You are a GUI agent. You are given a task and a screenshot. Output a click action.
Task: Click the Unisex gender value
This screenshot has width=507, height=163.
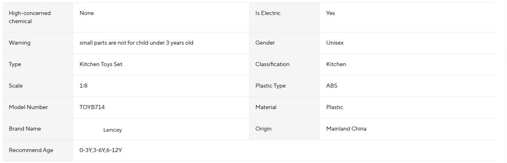335,43
